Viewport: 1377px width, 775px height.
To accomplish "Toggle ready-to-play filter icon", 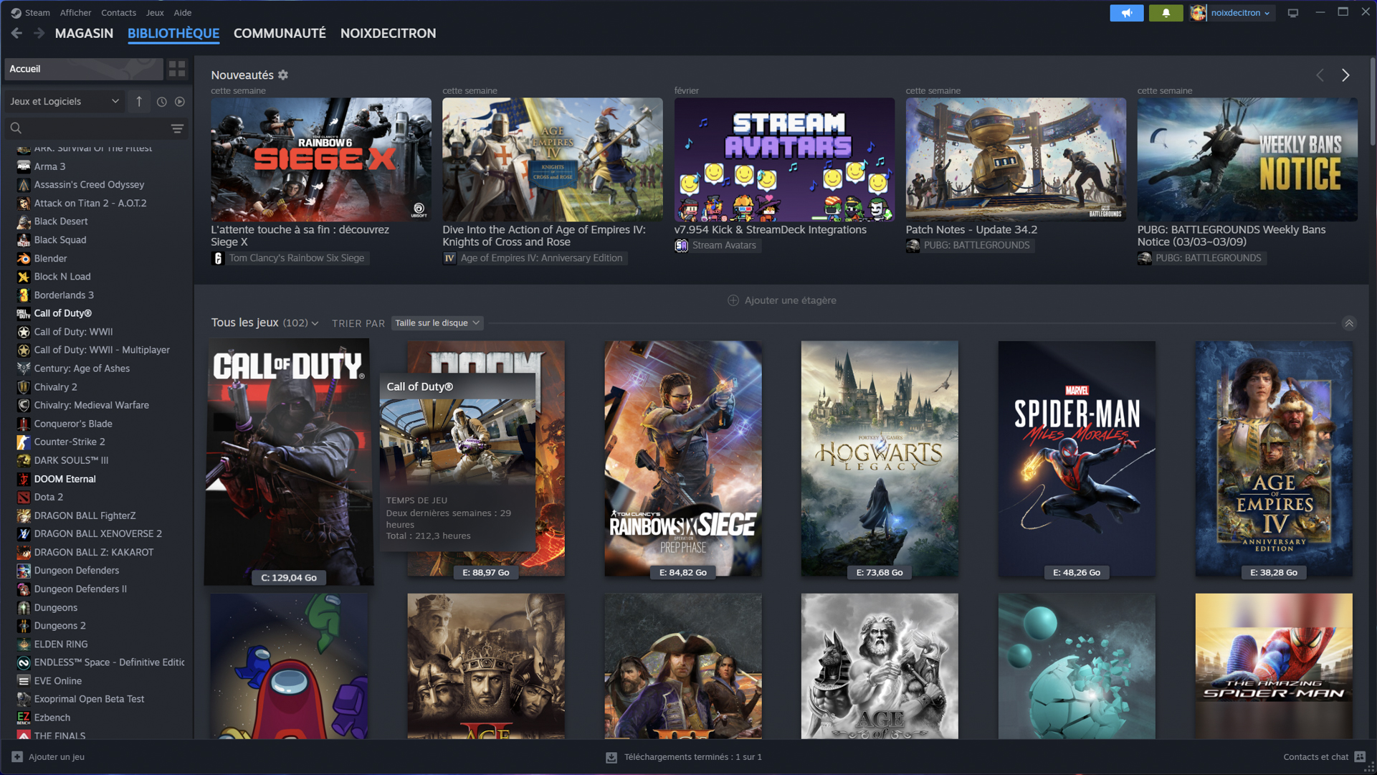I will [x=180, y=102].
